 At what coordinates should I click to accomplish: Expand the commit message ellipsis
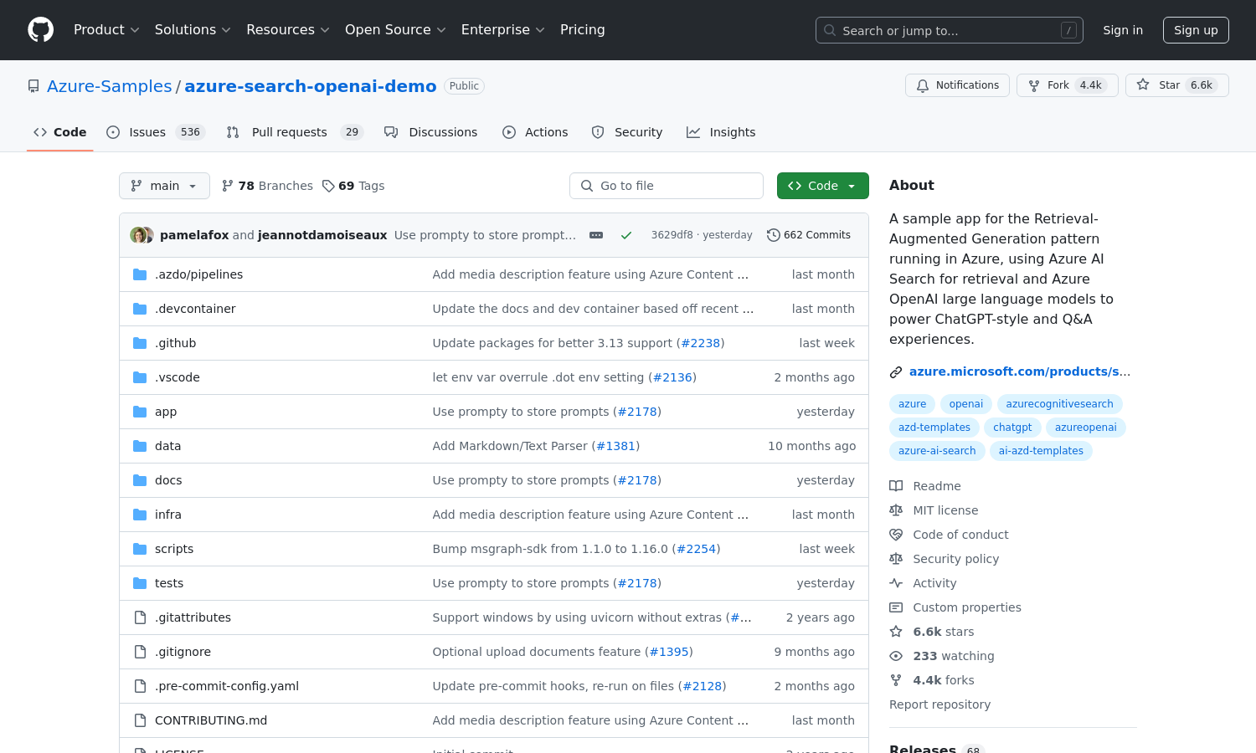[596, 235]
